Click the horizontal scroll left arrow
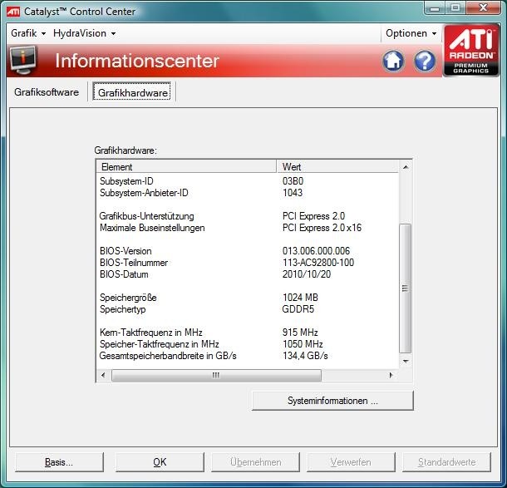 click(103, 375)
